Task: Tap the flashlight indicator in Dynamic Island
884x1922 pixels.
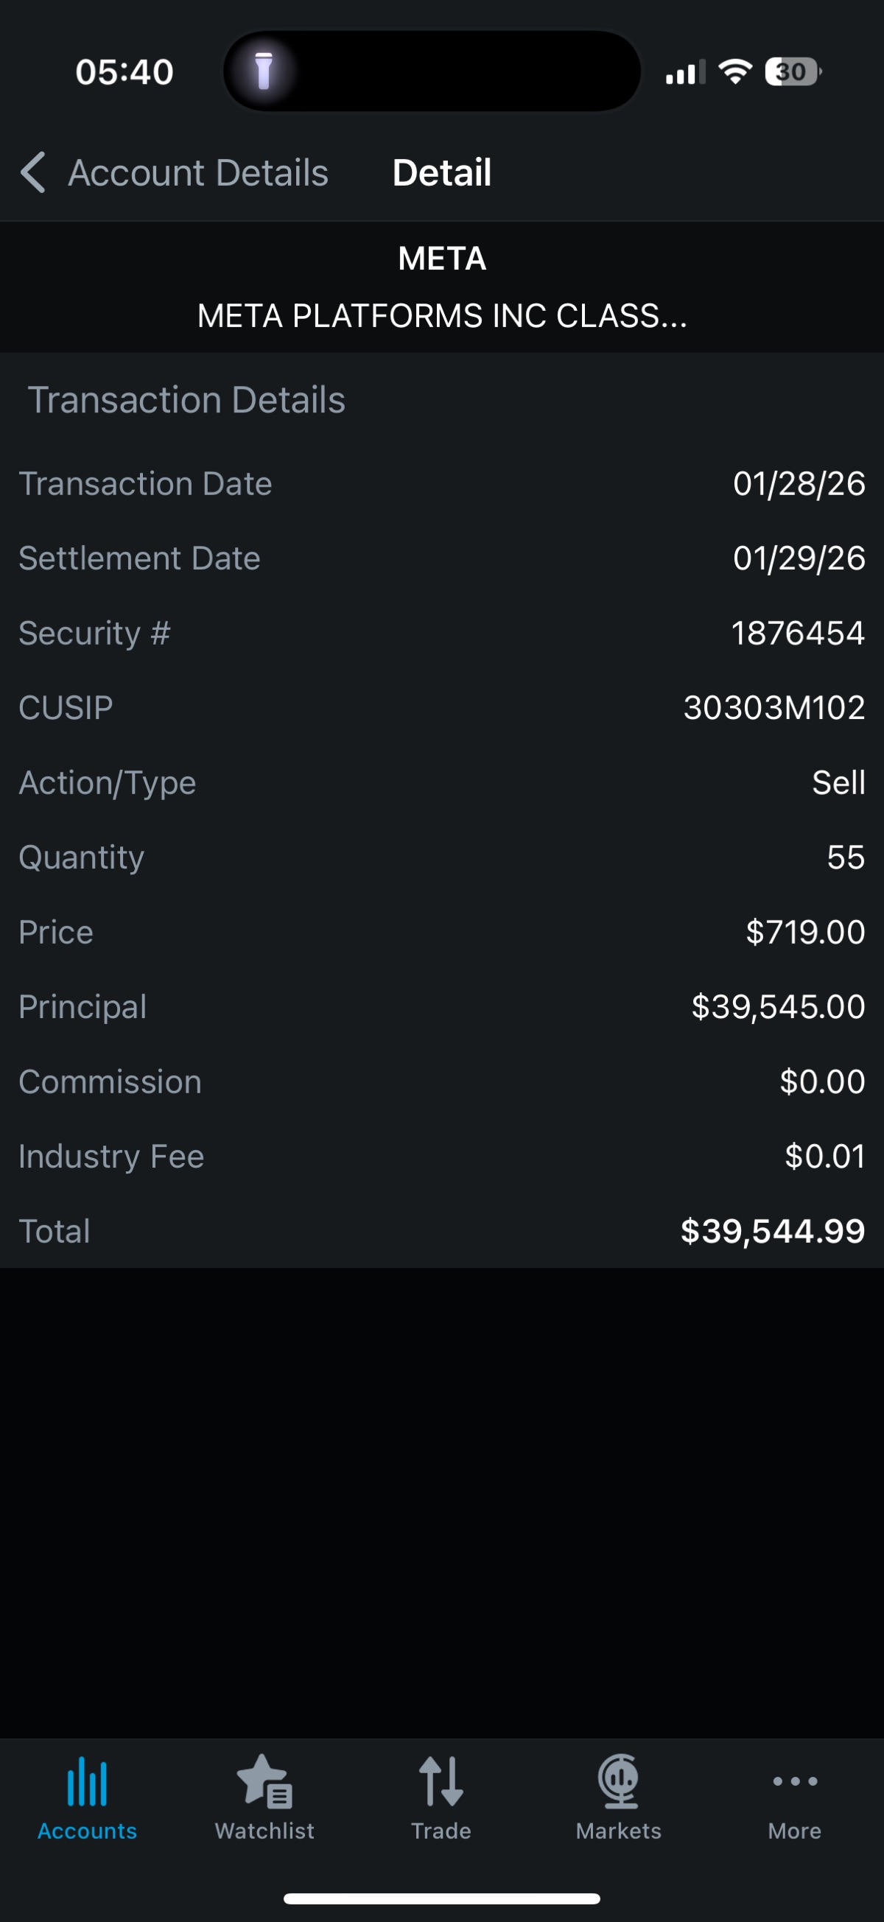Action: click(263, 71)
